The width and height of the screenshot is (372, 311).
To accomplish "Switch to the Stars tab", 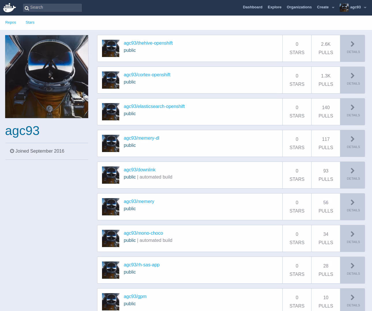I will coord(30,22).
